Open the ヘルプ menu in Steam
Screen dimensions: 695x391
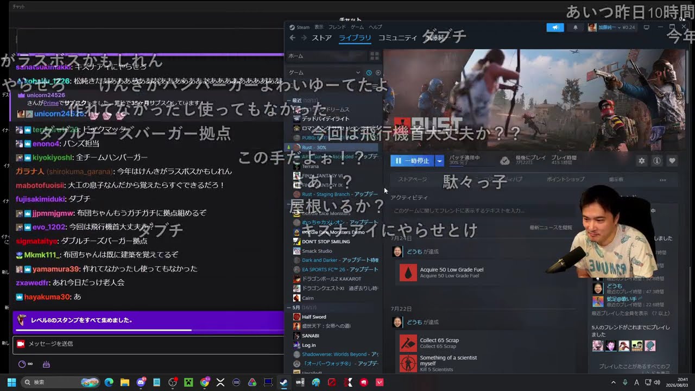coord(375,27)
